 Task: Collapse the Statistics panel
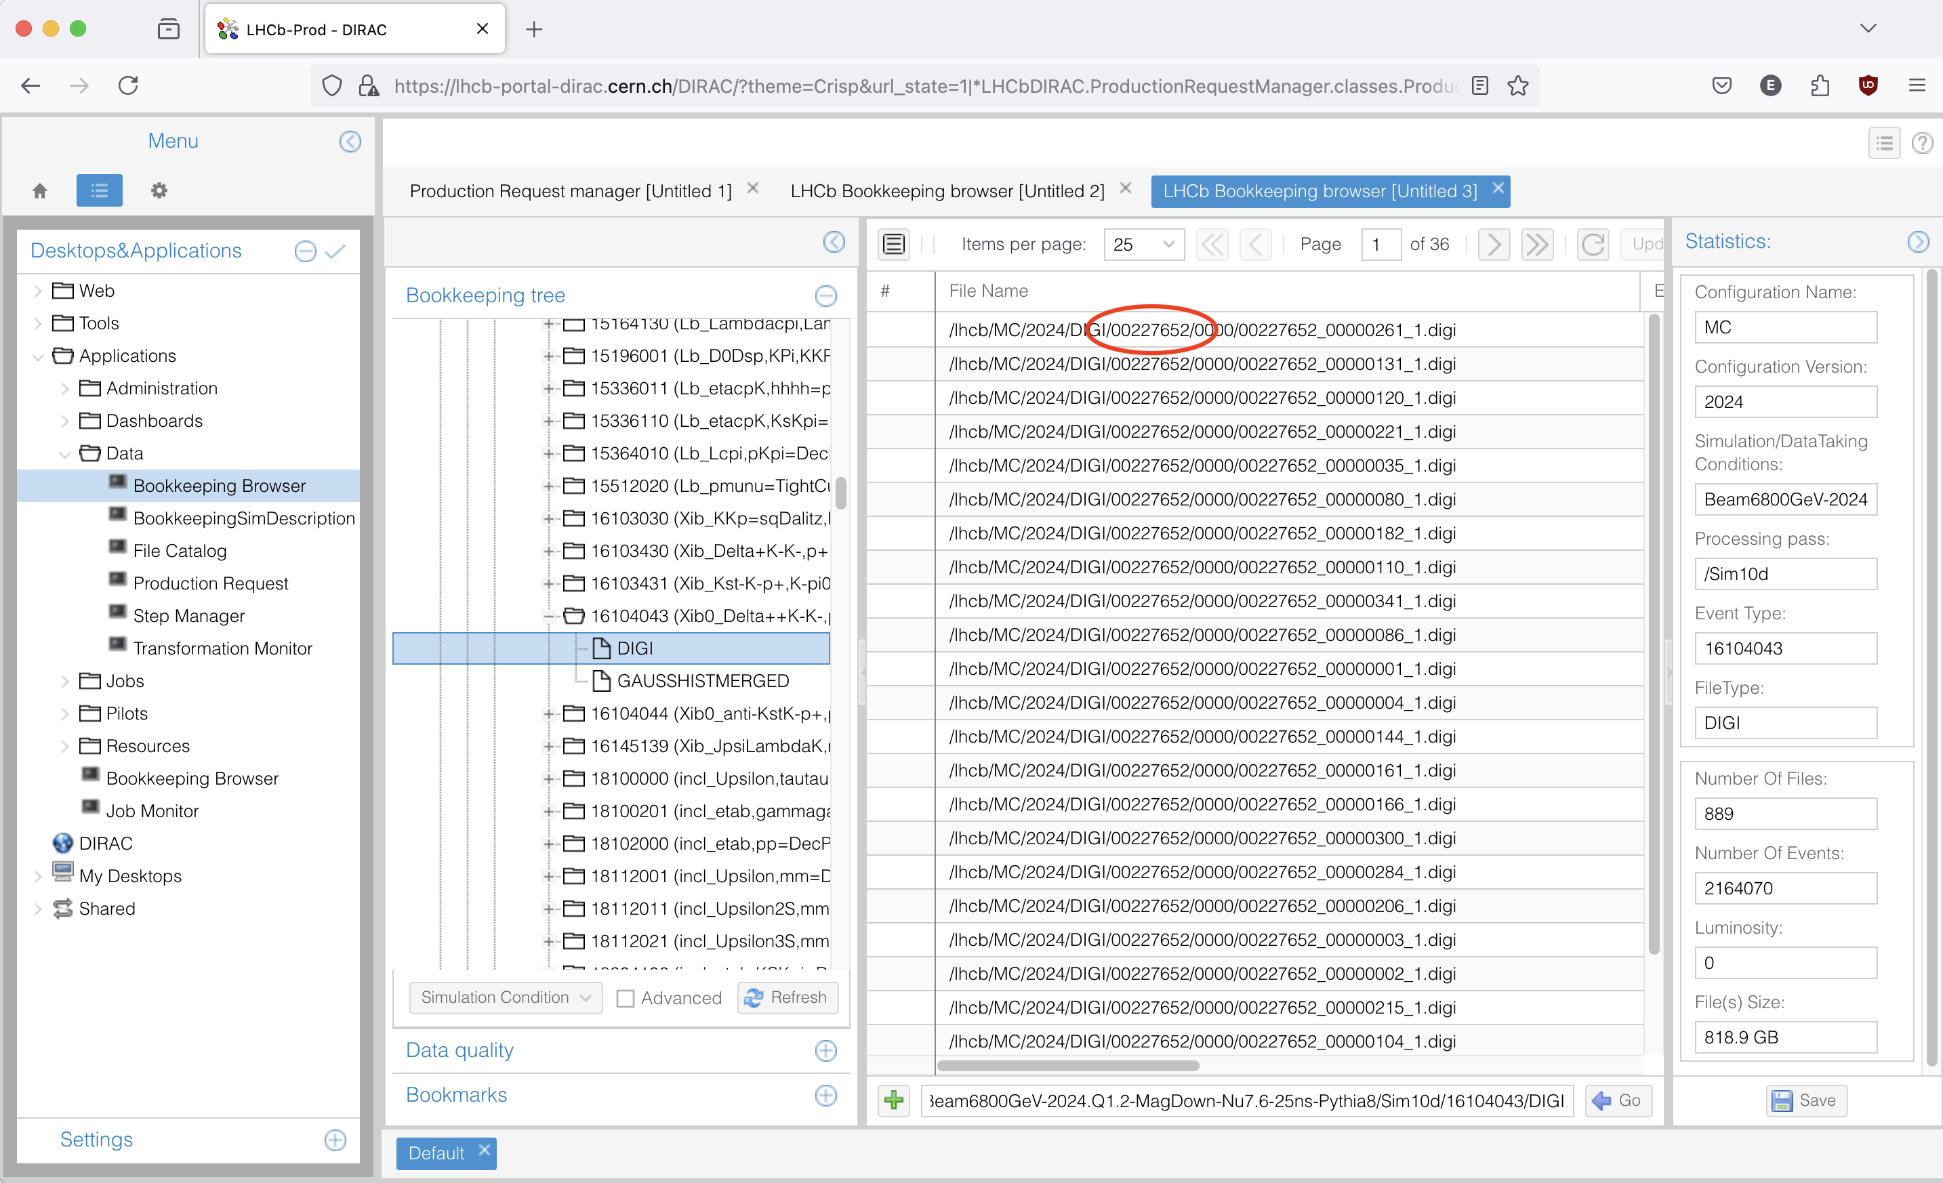1918,241
